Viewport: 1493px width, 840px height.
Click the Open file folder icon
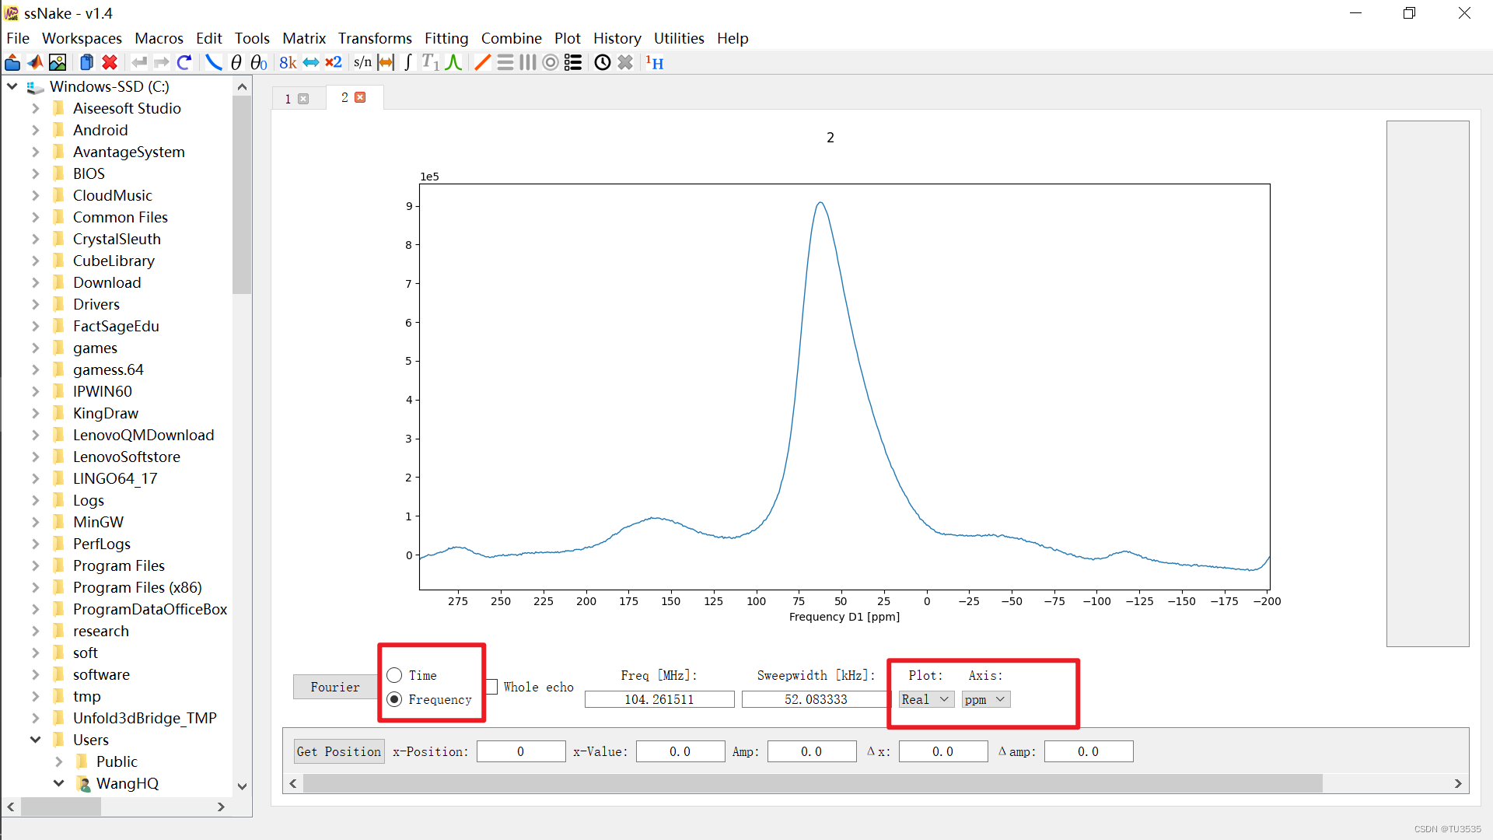pos(12,63)
